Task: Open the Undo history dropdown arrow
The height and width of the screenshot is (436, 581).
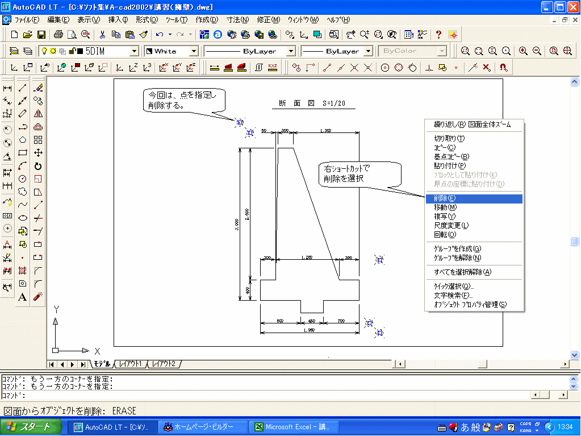Action: pyautogui.click(x=170, y=35)
